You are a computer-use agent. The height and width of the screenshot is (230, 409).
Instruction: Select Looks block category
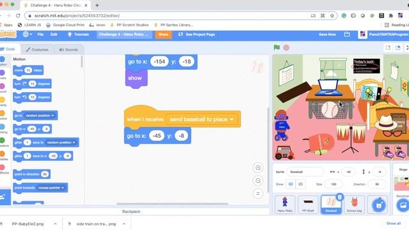pos(3,75)
